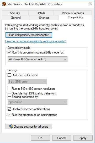
Task: Uncheck Run this program in compatibility mode
Action: point(9,52)
